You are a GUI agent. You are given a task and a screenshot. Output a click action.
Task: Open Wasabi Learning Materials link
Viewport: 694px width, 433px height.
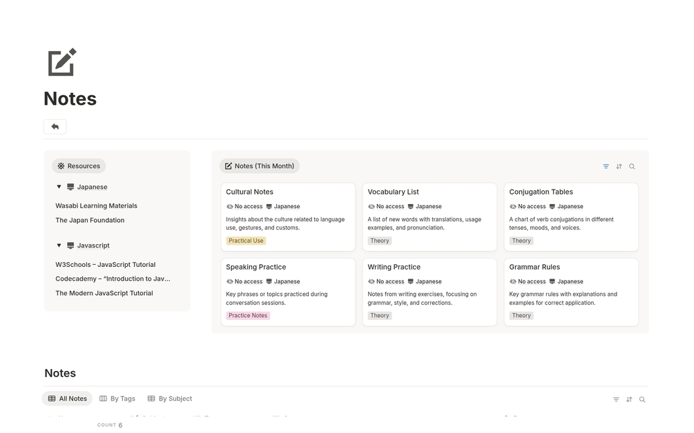[x=96, y=205]
